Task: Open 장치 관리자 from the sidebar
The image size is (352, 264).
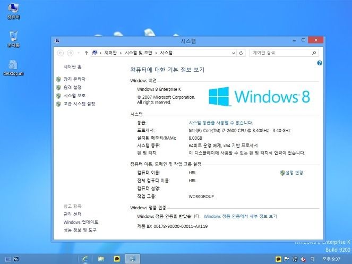Action: (74, 79)
